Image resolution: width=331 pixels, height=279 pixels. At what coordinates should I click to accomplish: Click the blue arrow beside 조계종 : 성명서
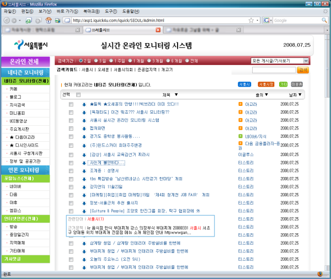(x=84, y=171)
